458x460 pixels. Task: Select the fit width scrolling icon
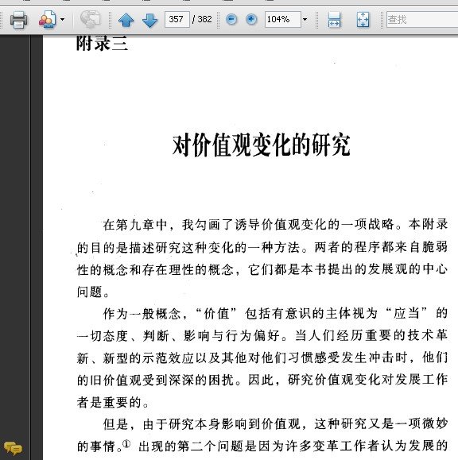coord(335,20)
